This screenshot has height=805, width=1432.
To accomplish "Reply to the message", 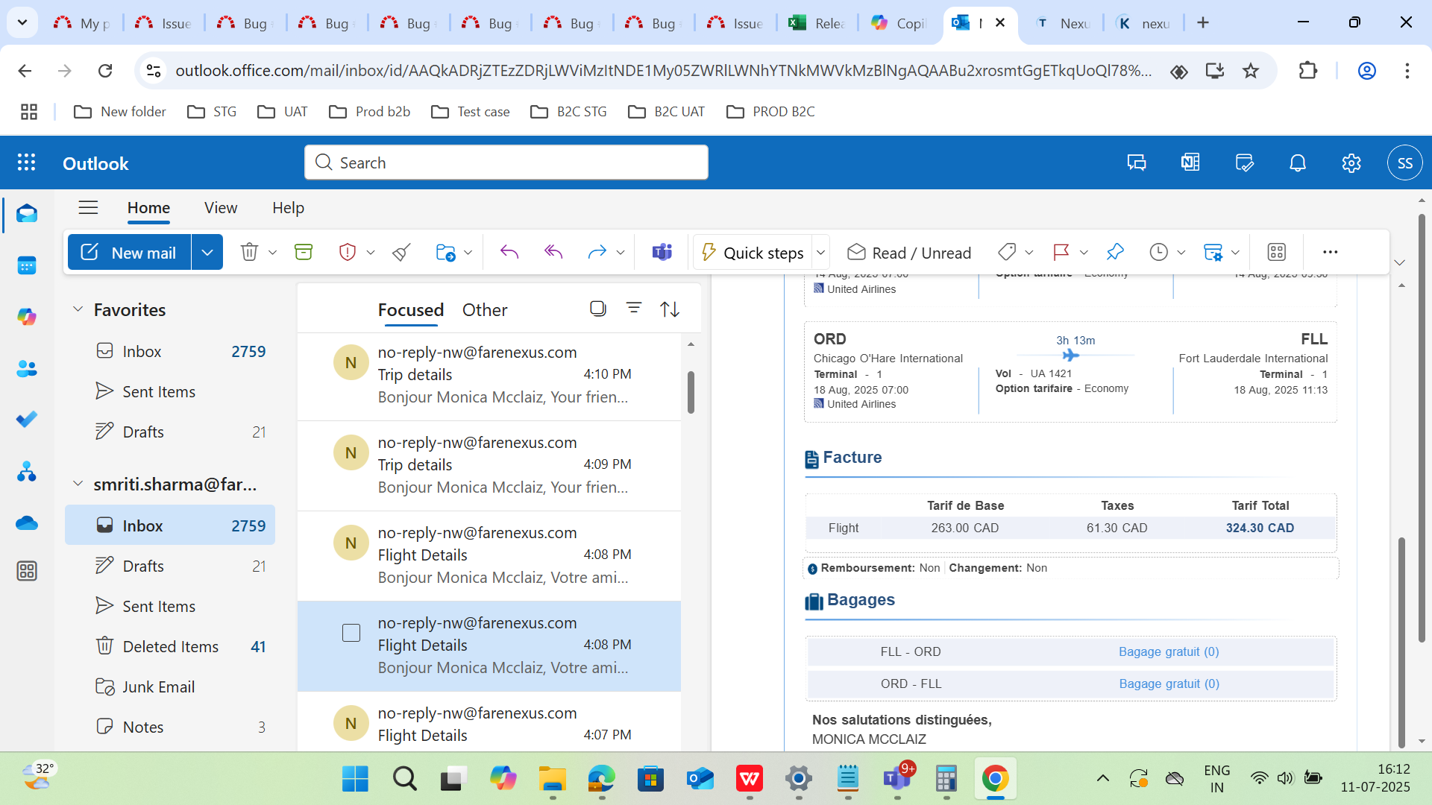I will pos(509,252).
